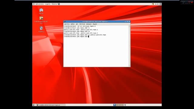Screen dimensions: 194x109
Task: Open the terminal's Solapas menu
Action: (89, 24)
